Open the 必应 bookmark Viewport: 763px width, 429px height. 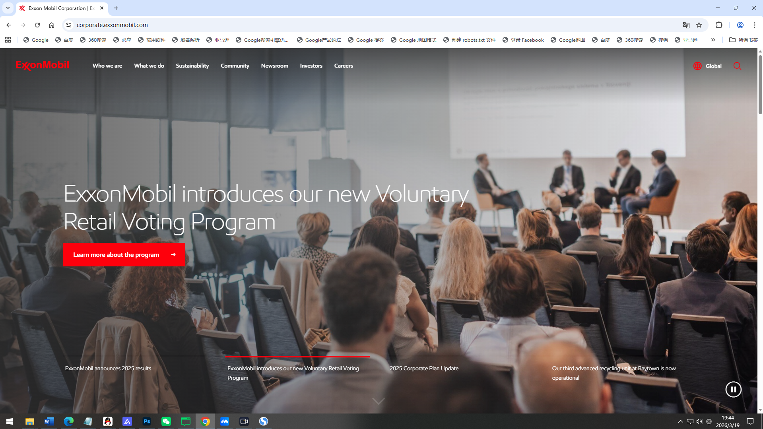click(x=122, y=40)
